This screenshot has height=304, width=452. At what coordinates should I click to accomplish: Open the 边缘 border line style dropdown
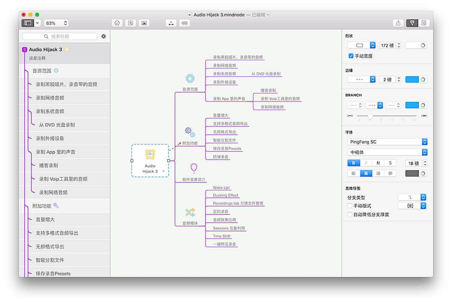[362, 80]
